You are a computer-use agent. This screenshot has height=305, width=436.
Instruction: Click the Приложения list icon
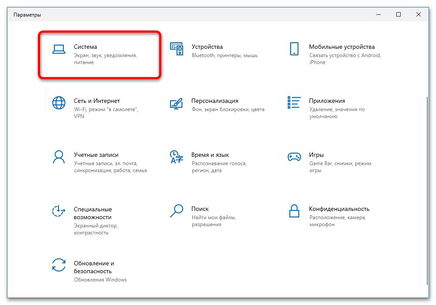294,102
